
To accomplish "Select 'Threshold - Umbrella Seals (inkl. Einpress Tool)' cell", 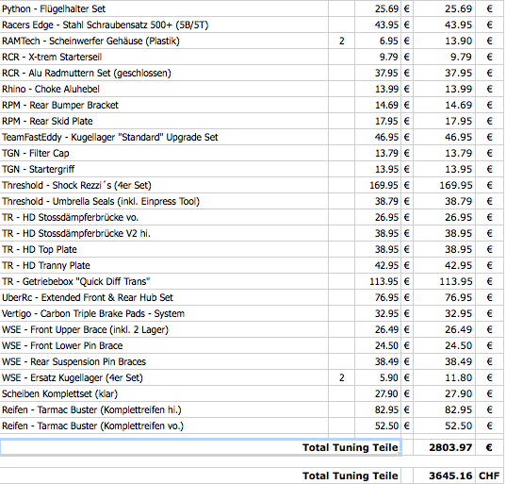I will pyautogui.click(x=164, y=201).
